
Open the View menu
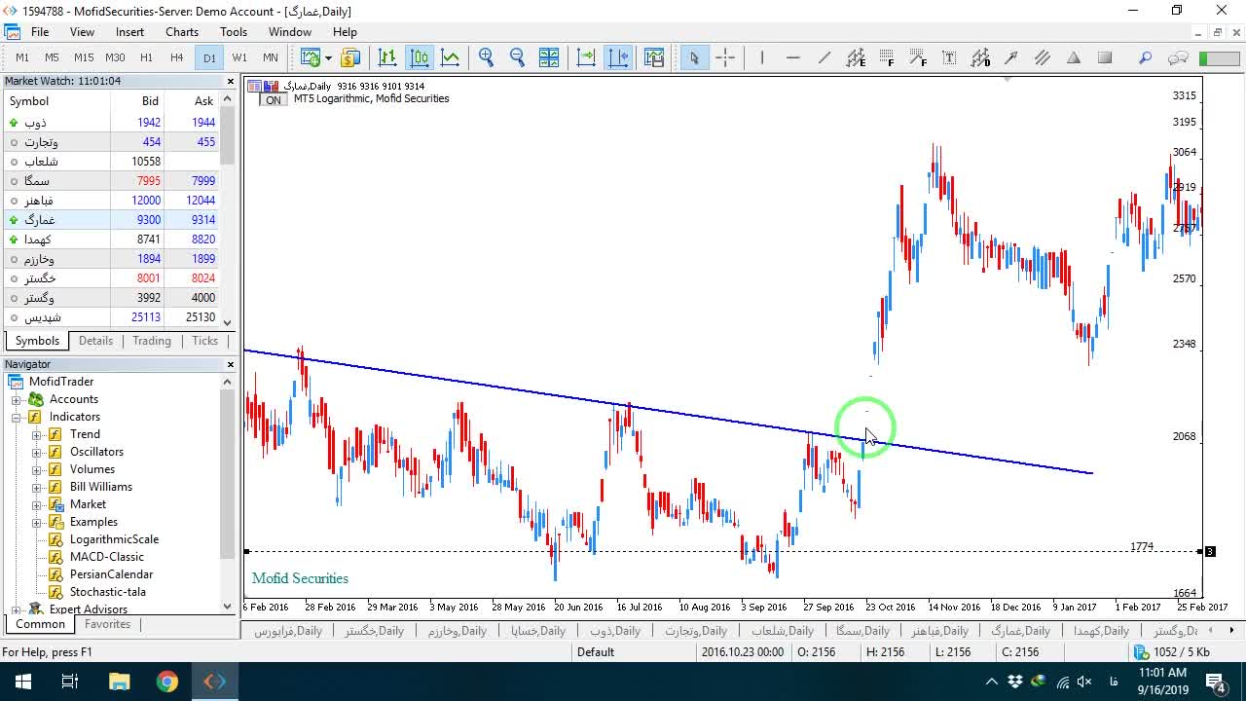pyautogui.click(x=82, y=32)
